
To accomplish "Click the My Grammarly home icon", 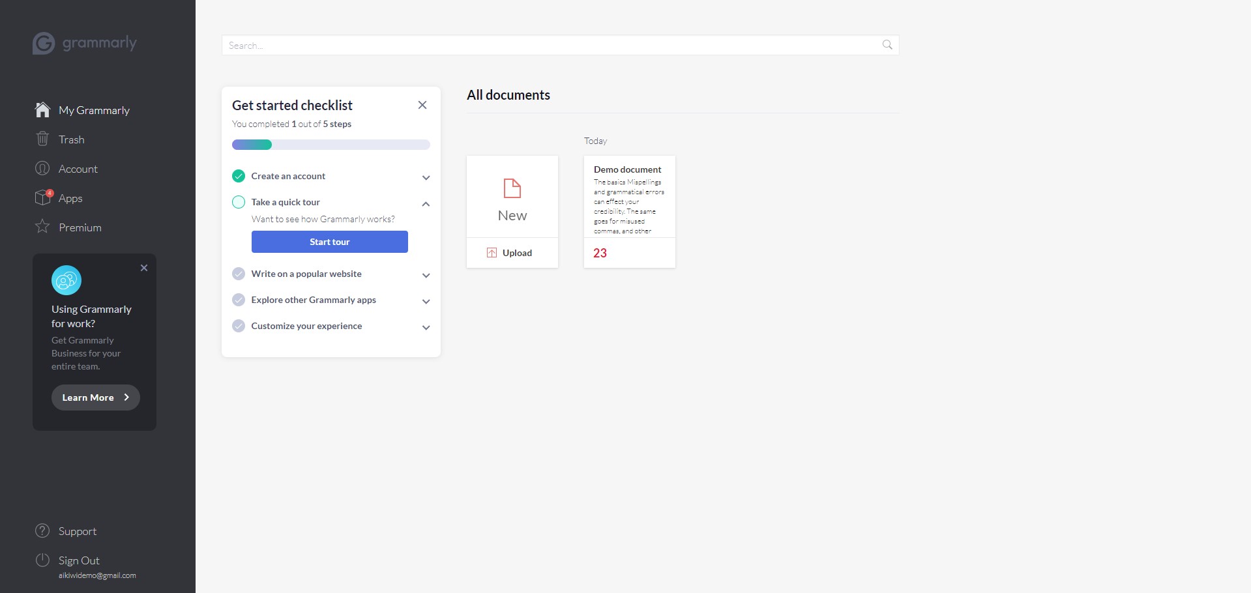I will (42, 109).
